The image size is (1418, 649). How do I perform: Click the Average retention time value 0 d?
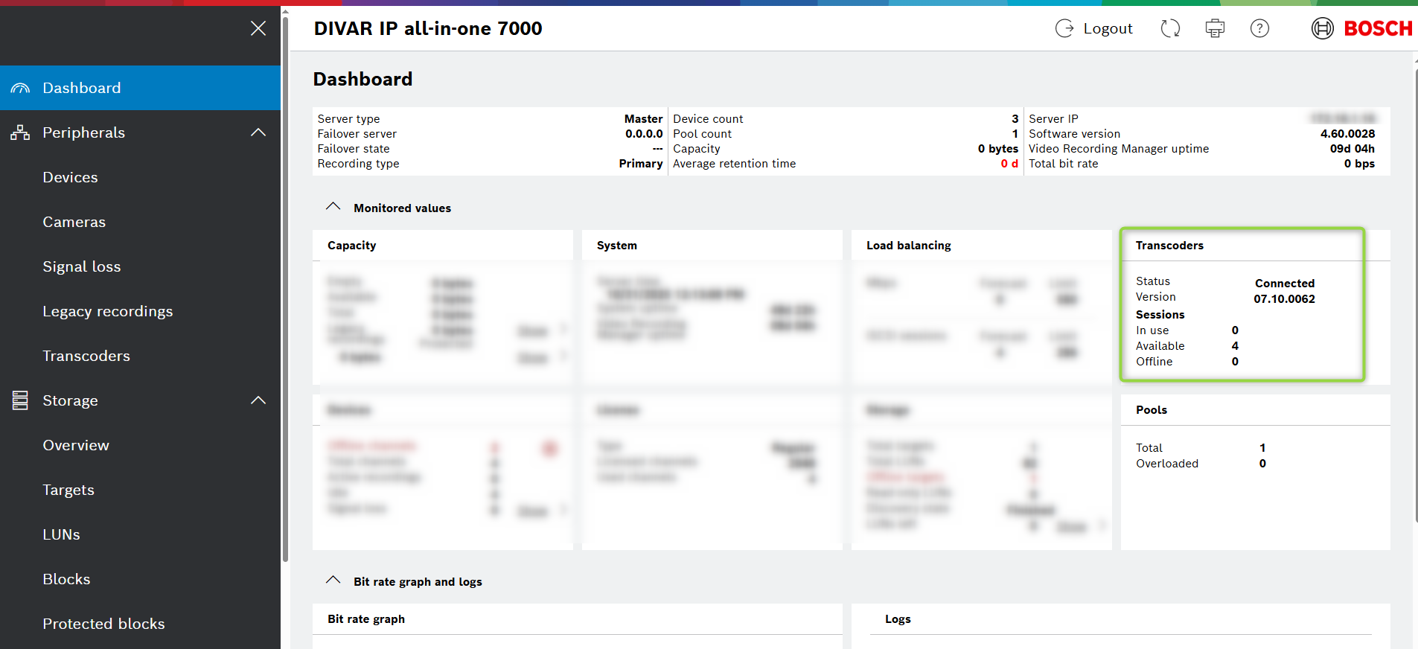coord(1009,164)
